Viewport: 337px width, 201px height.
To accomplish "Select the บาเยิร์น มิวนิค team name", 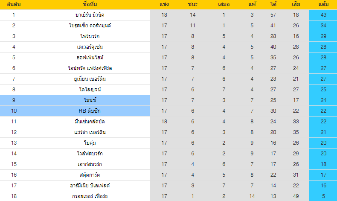I will pos(90,15).
